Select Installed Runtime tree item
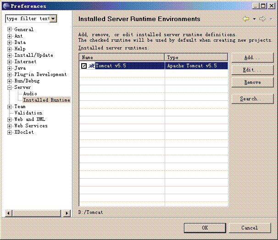Image resolution: width=278 pixels, height=240 pixels. click(x=47, y=100)
